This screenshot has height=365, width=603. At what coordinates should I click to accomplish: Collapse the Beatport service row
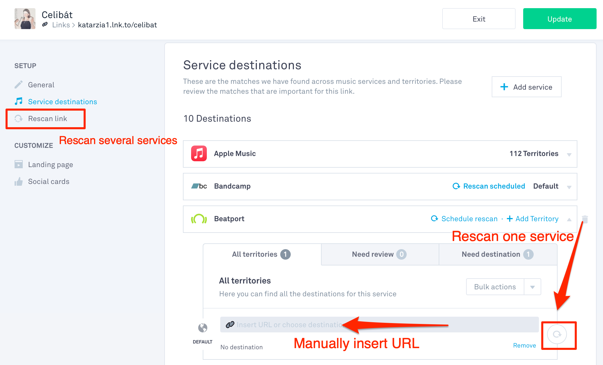pos(569,219)
